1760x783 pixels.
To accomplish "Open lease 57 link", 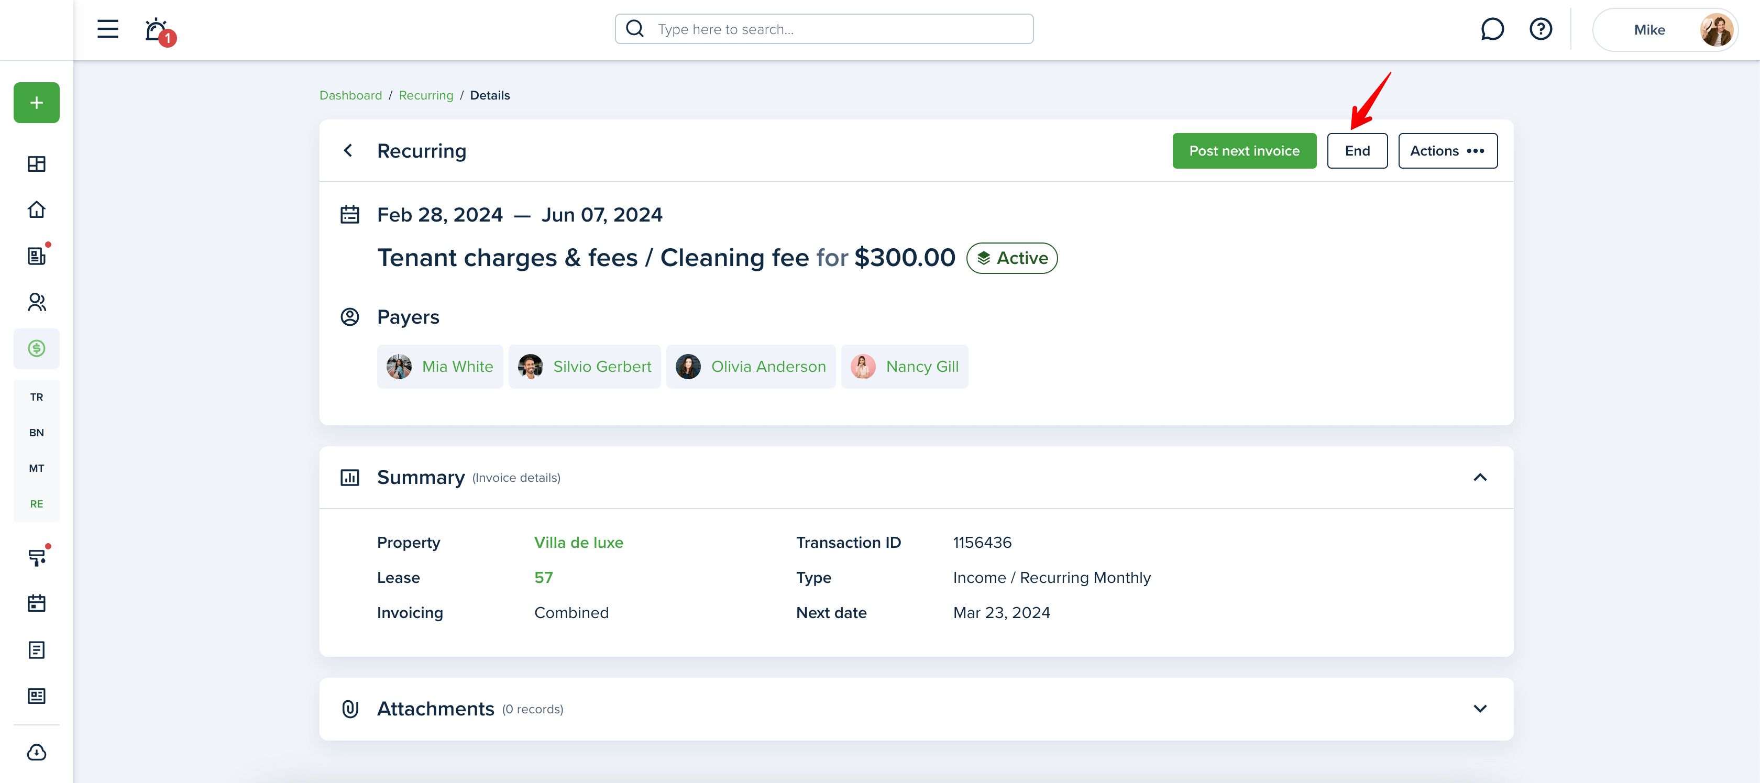I will [x=543, y=578].
